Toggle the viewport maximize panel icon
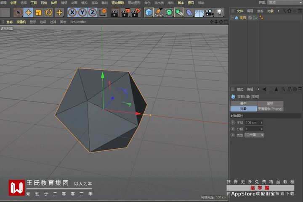Screen dimensions: 303x202 pos(226,22)
